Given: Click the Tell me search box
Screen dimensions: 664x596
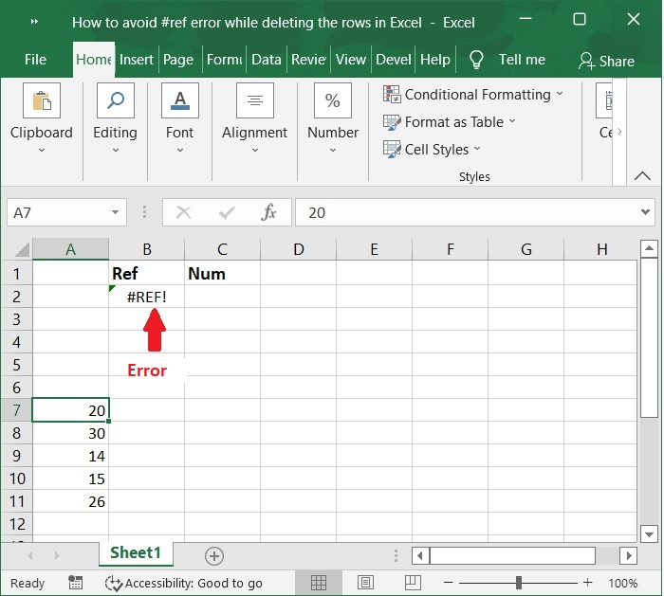Looking at the screenshot, I should pyautogui.click(x=522, y=60).
